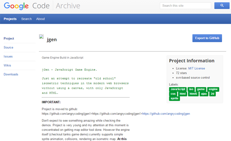This screenshot has width=231, height=141.
Task: Click the Export to GitHub button
Action: (x=207, y=38)
